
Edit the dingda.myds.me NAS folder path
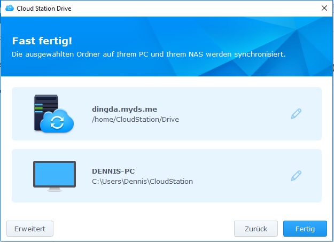coord(296,114)
